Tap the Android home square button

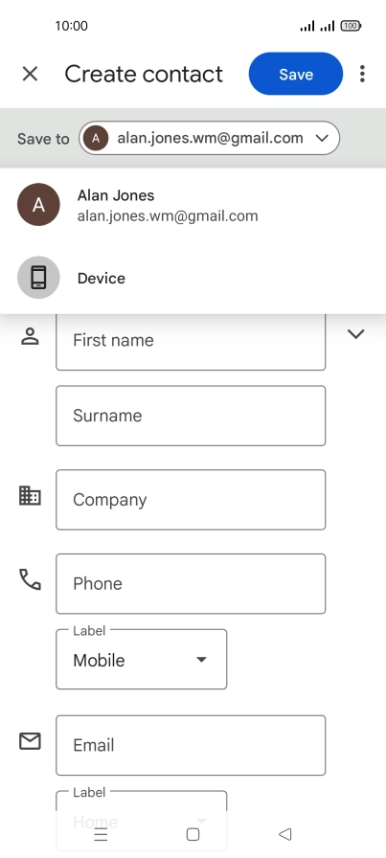pyautogui.click(x=193, y=834)
